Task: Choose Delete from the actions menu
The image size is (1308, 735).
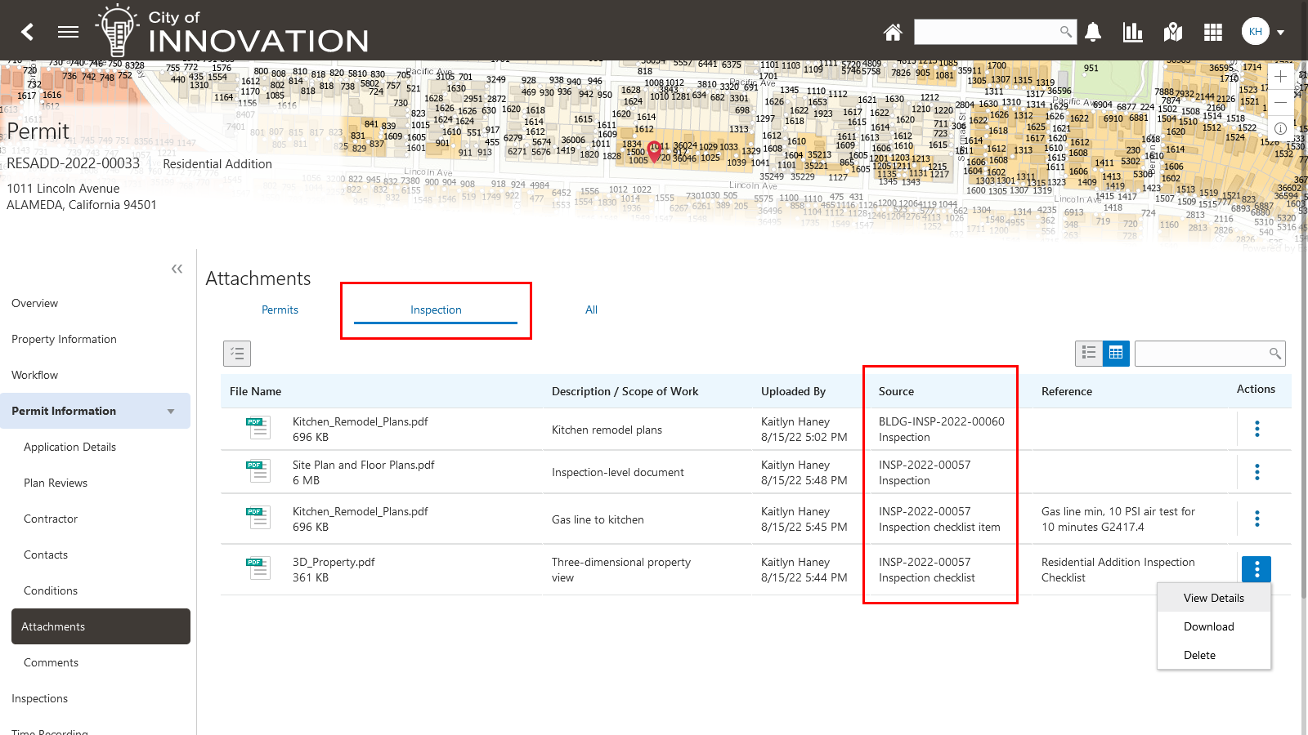Action: coord(1214,655)
